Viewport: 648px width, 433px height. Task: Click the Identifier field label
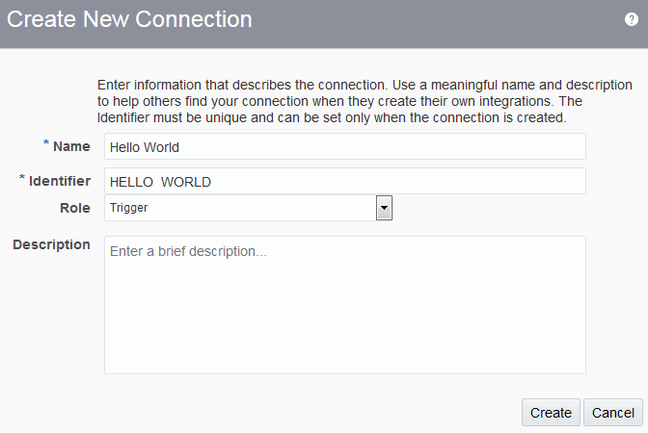(60, 181)
